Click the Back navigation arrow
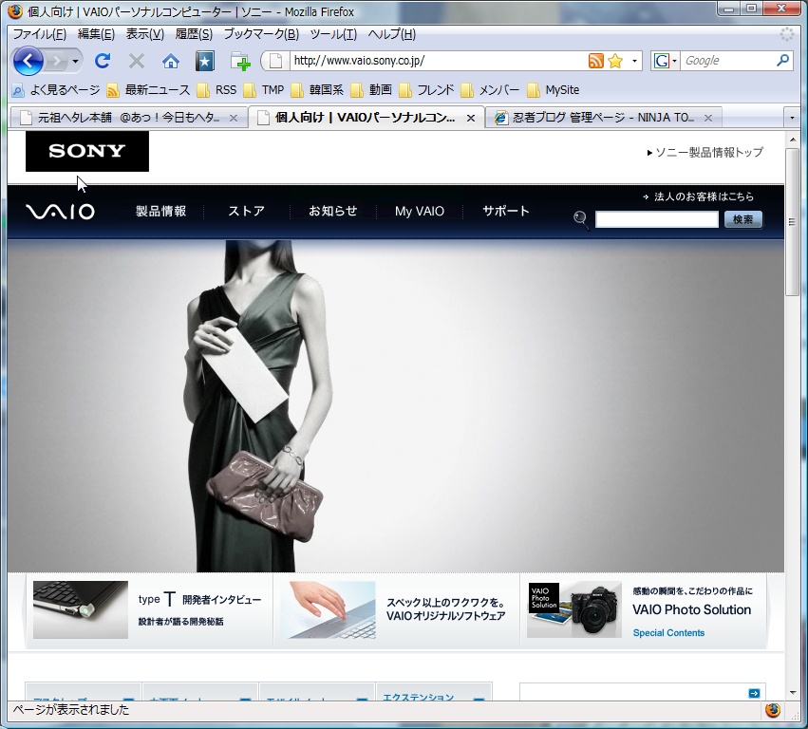The image size is (808, 729). 28,62
